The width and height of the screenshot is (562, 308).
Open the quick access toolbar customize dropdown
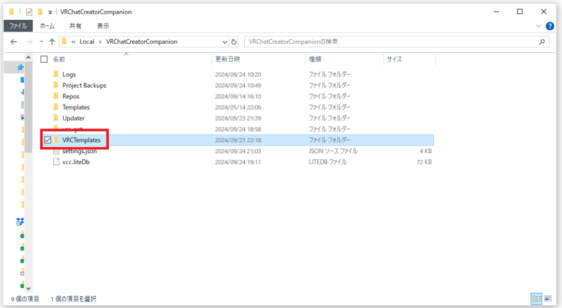click(x=50, y=12)
